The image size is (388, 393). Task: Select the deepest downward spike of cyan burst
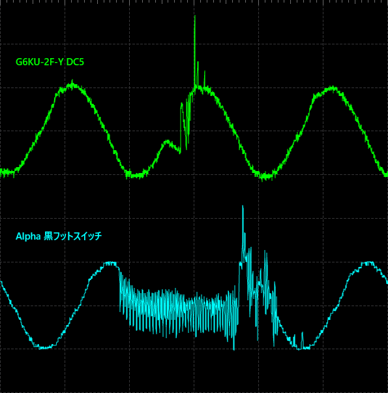234,343
